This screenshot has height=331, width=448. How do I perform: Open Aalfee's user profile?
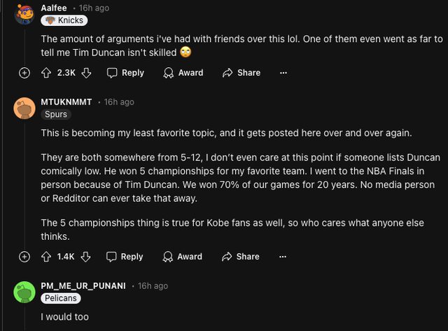click(x=54, y=8)
